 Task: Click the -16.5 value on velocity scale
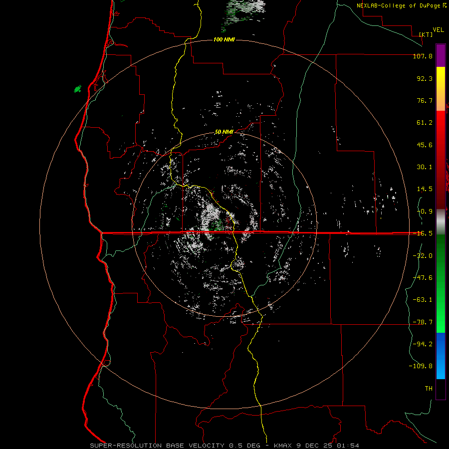[x=423, y=233]
